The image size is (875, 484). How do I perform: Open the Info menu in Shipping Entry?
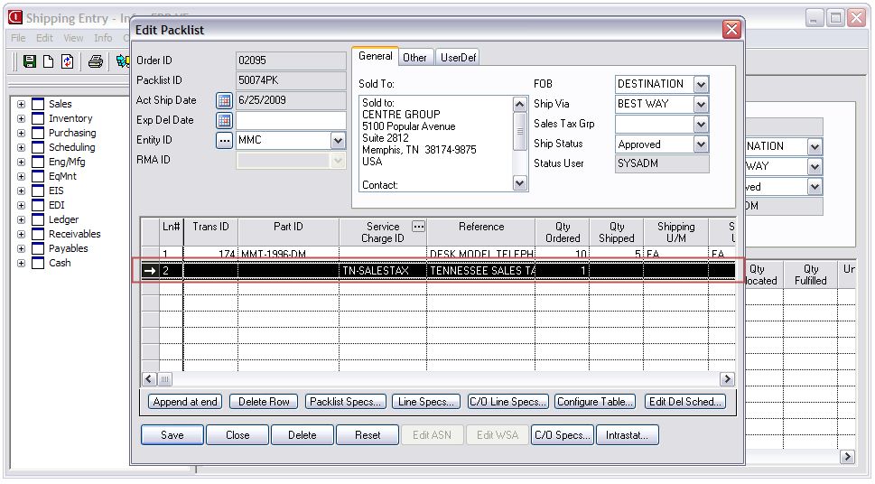point(103,38)
